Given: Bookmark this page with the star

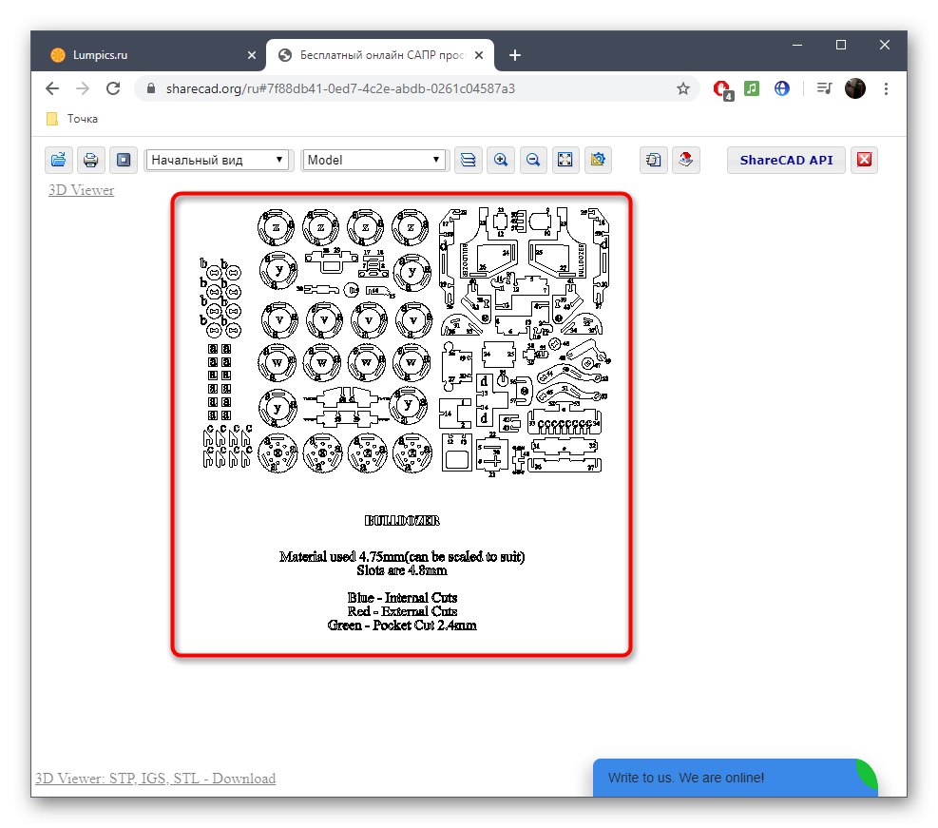Looking at the screenshot, I should coord(683,88).
